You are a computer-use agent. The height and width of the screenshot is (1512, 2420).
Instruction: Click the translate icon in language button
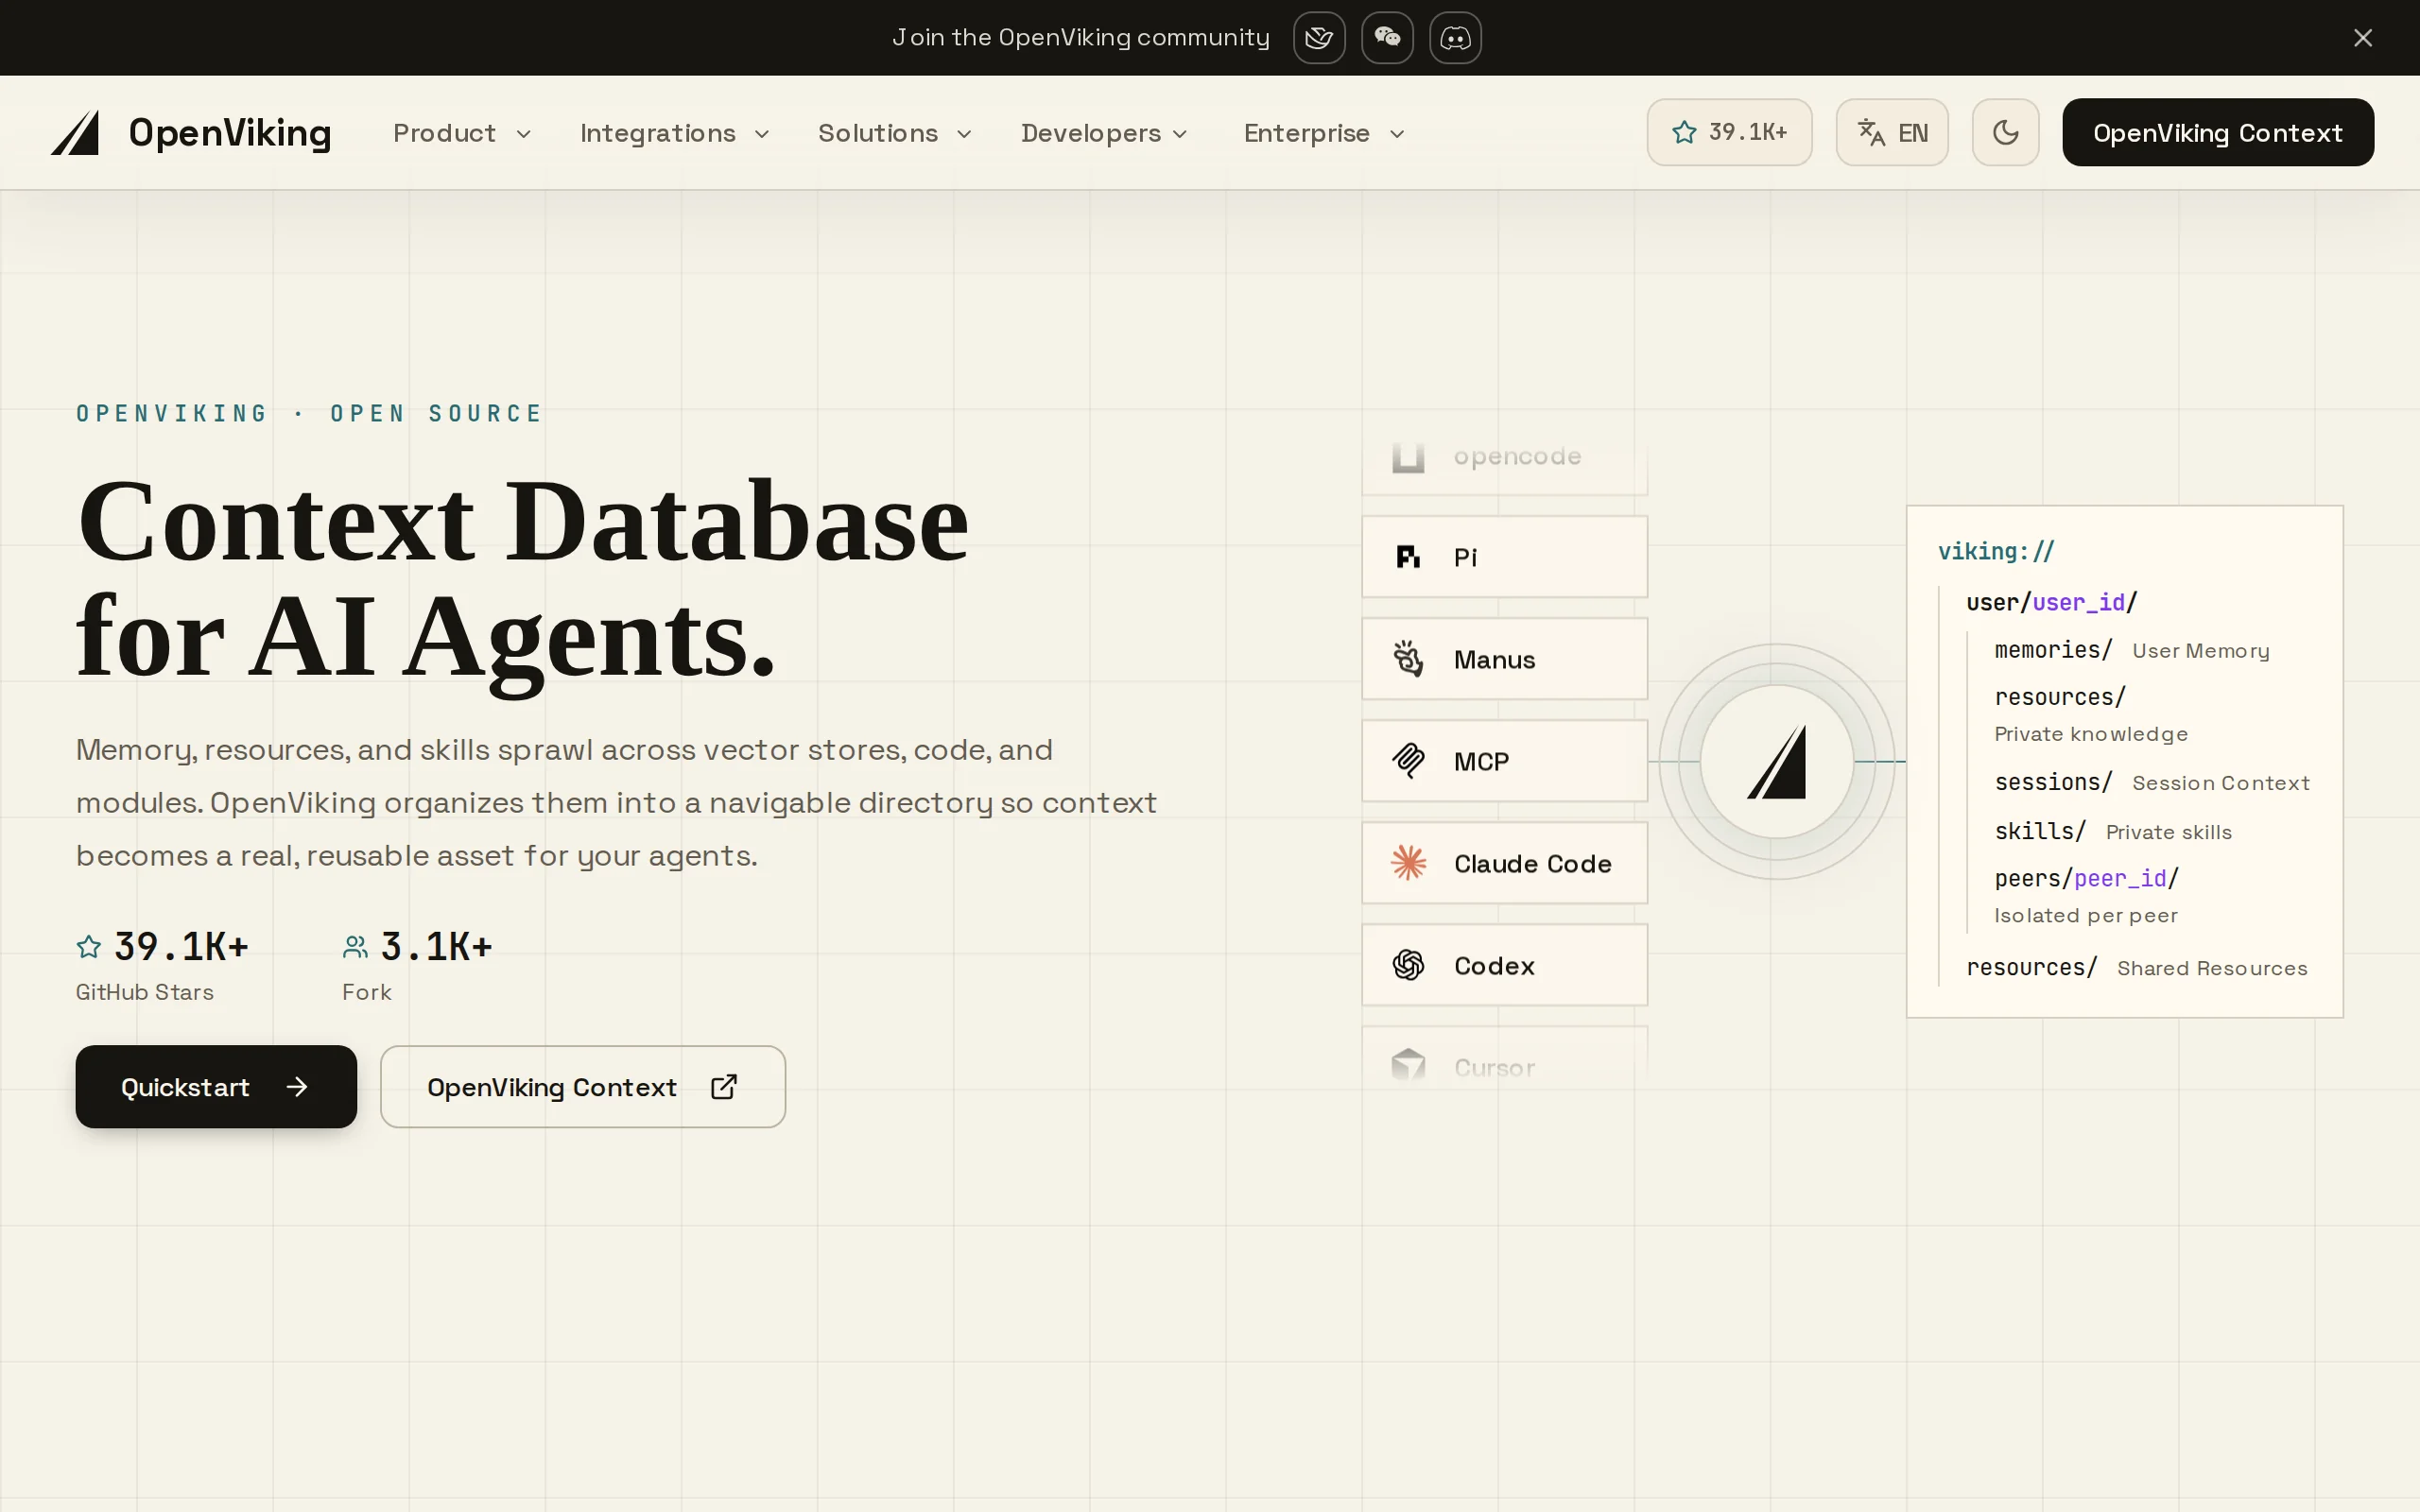(1871, 132)
